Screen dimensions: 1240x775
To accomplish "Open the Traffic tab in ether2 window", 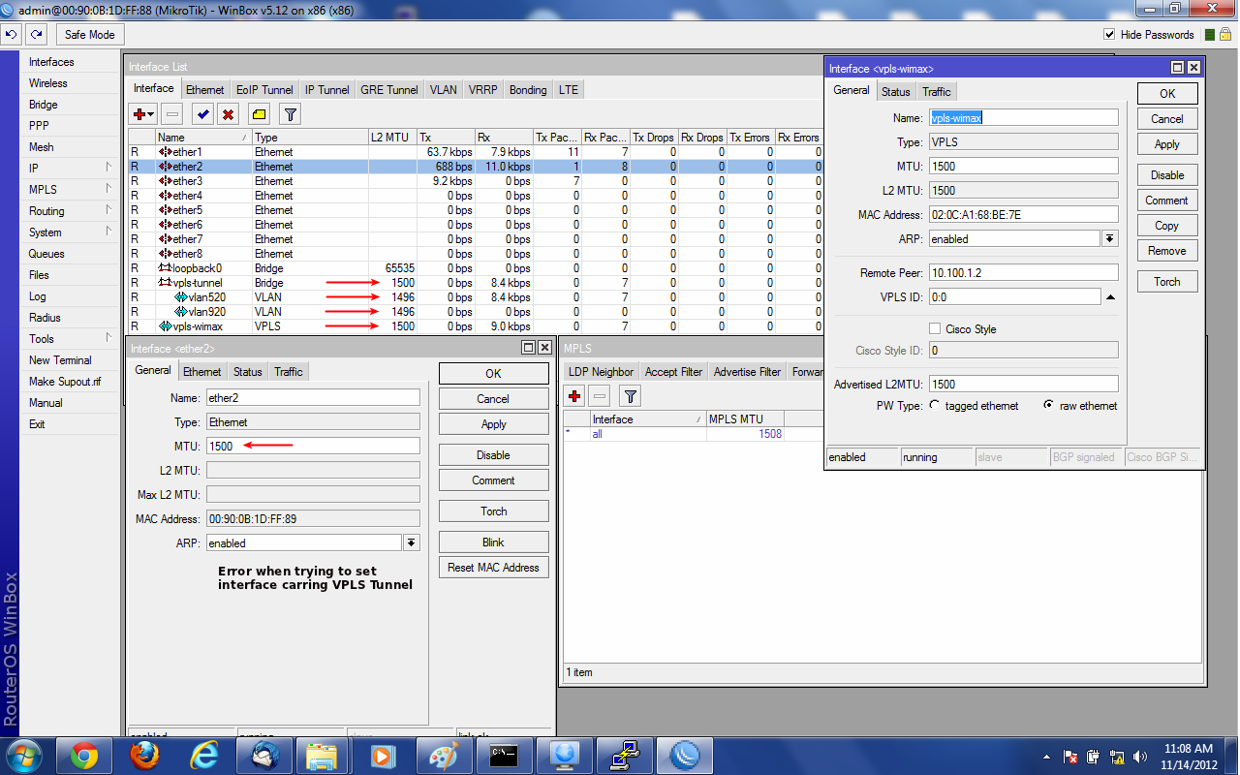I will 289,372.
